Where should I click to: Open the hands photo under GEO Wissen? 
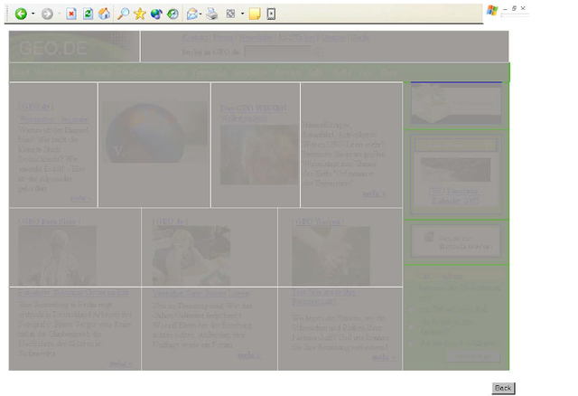coord(331,256)
